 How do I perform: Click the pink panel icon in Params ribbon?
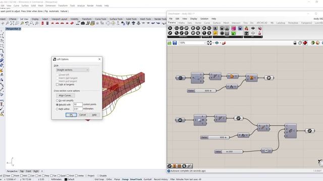click(x=234, y=28)
